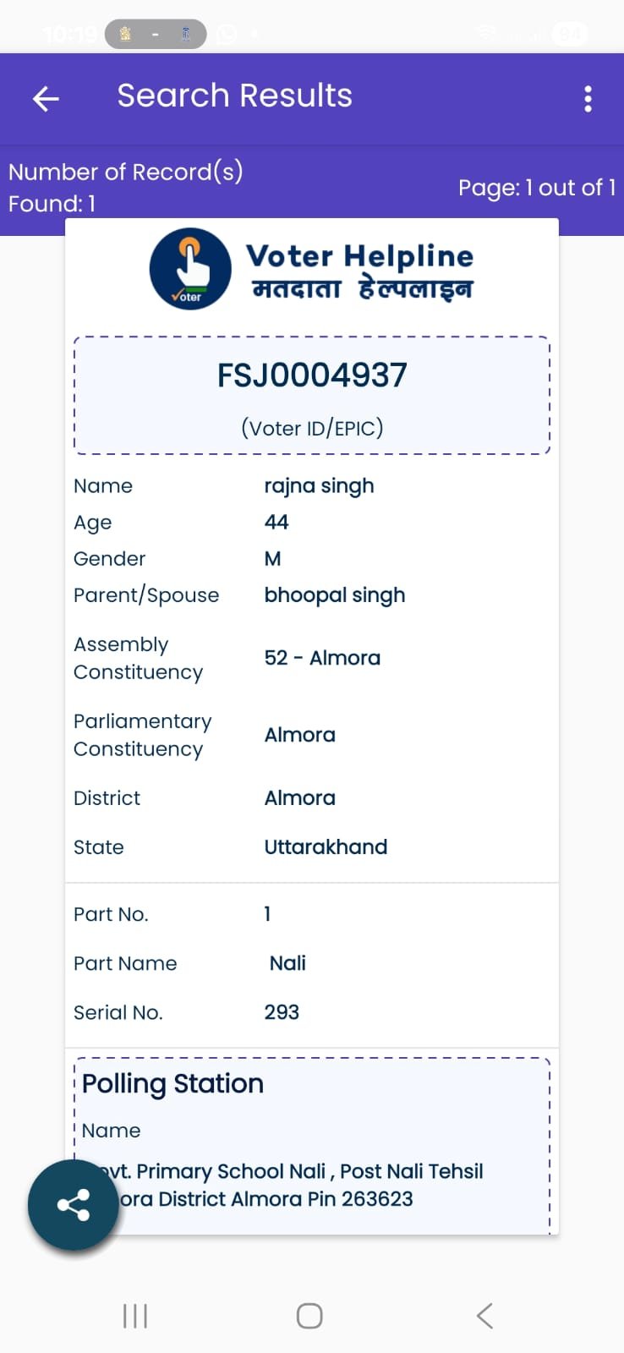Tap the grey notification pill in status bar
The width and height of the screenshot is (624, 1353).
pos(156,34)
